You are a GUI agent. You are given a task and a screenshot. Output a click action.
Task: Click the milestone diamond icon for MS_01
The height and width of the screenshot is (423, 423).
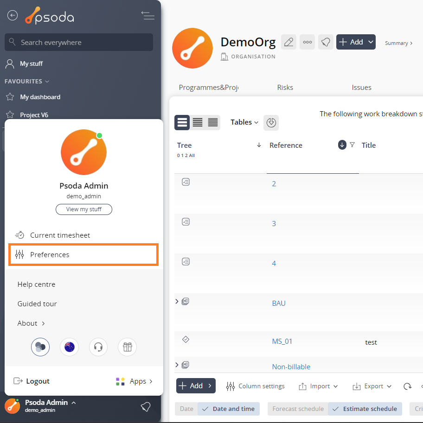tap(186, 339)
